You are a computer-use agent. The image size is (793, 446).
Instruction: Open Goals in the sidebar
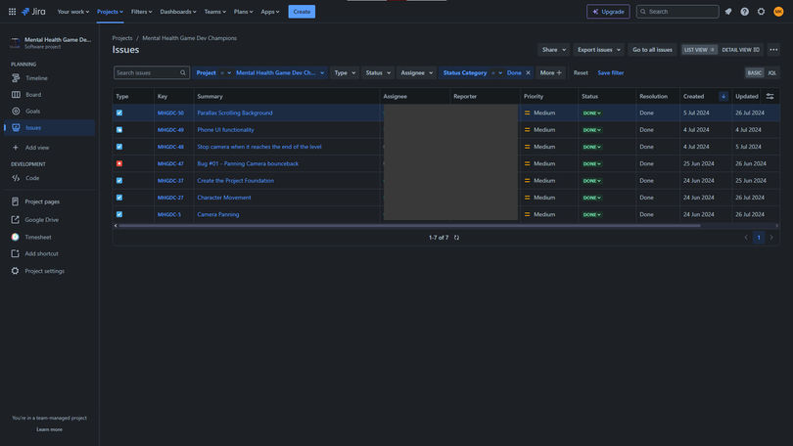(50, 111)
